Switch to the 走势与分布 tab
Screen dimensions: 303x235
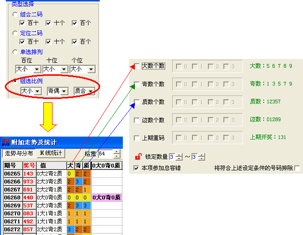click(x=18, y=154)
